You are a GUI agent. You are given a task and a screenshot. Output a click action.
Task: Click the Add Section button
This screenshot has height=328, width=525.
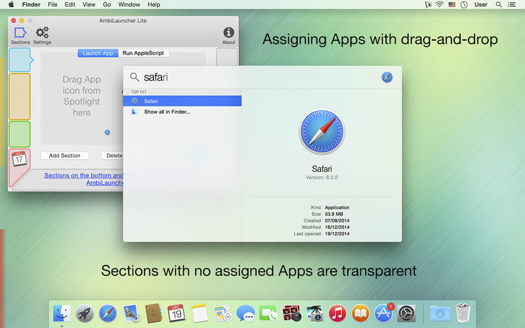click(x=64, y=155)
